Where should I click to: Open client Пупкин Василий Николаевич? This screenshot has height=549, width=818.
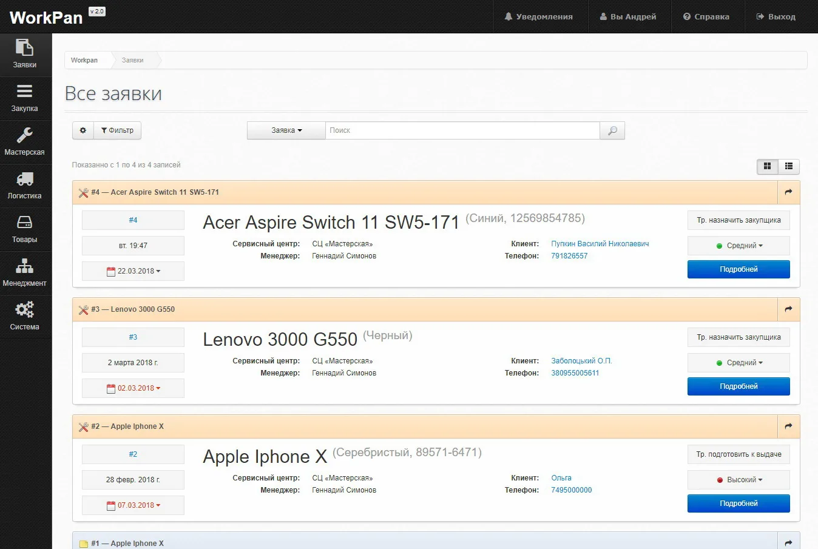click(600, 244)
